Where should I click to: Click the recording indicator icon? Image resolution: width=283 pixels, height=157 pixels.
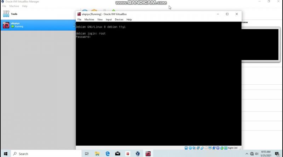tap(214, 148)
